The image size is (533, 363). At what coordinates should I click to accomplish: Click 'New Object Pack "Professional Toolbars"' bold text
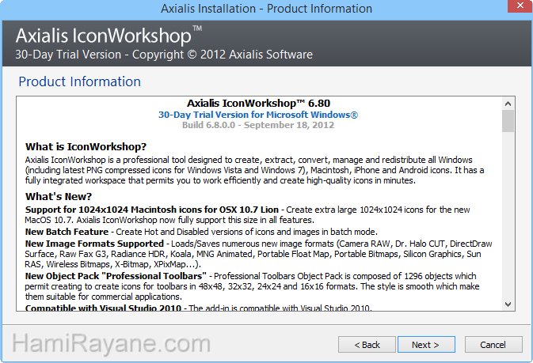(x=116, y=276)
